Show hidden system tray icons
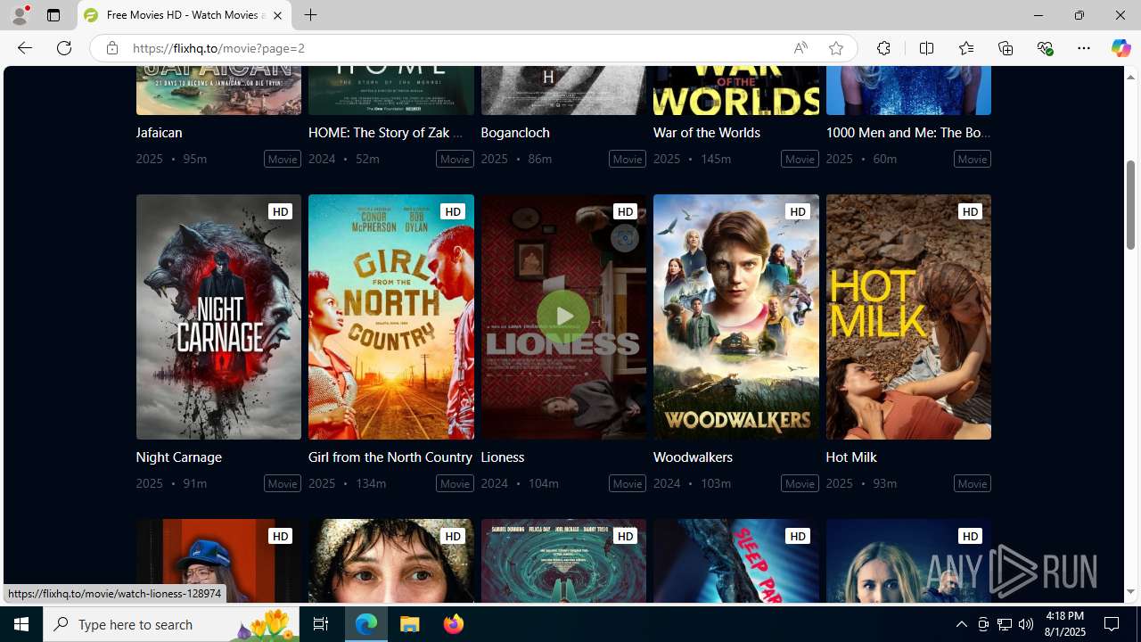This screenshot has width=1141, height=642. (961, 624)
